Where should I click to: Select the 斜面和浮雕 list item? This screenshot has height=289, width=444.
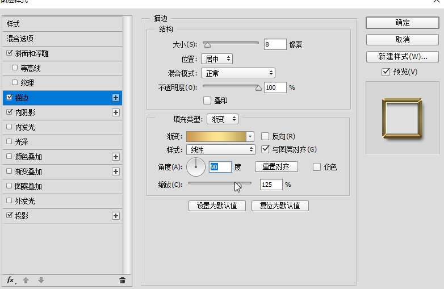pos(62,53)
